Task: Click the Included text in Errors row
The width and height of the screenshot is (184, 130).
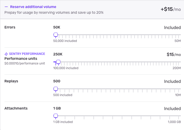Action: 172,27
